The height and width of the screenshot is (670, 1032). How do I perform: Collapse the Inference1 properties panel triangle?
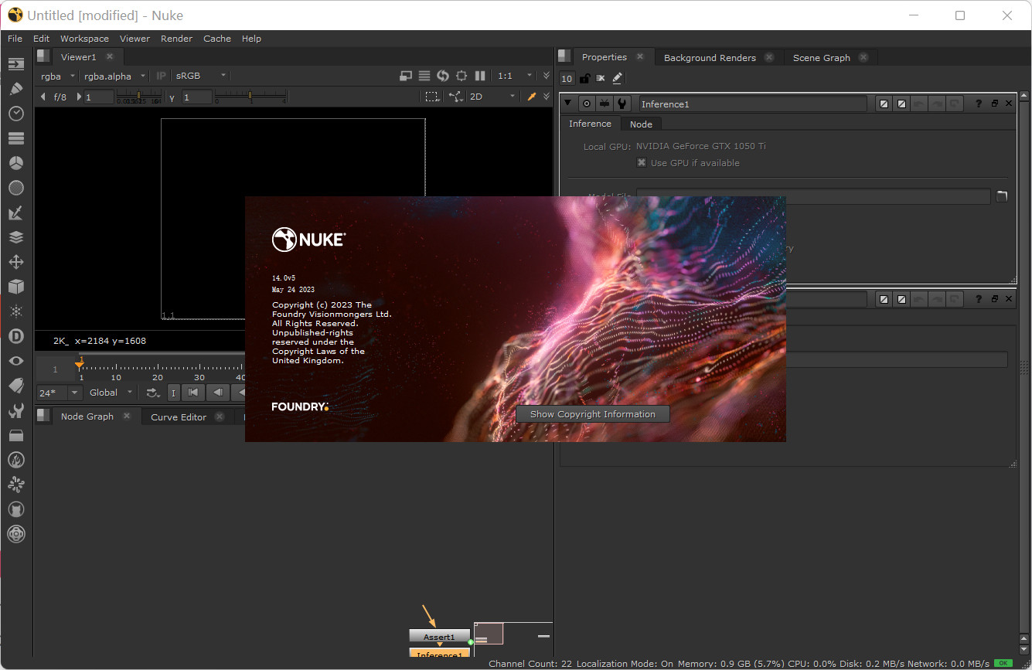[568, 104]
